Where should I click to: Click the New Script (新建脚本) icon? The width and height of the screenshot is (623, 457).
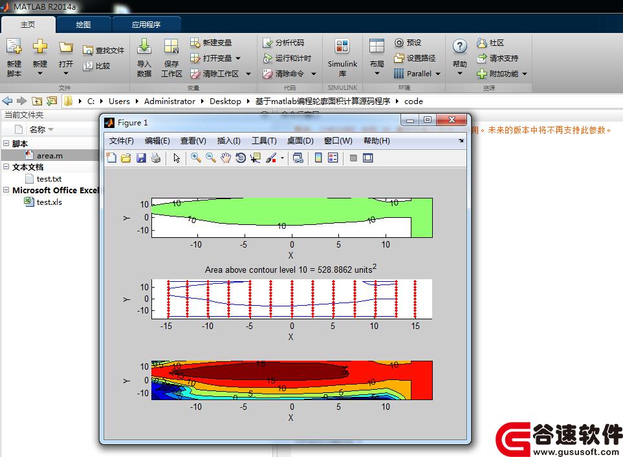pyautogui.click(x=14, y=47)
